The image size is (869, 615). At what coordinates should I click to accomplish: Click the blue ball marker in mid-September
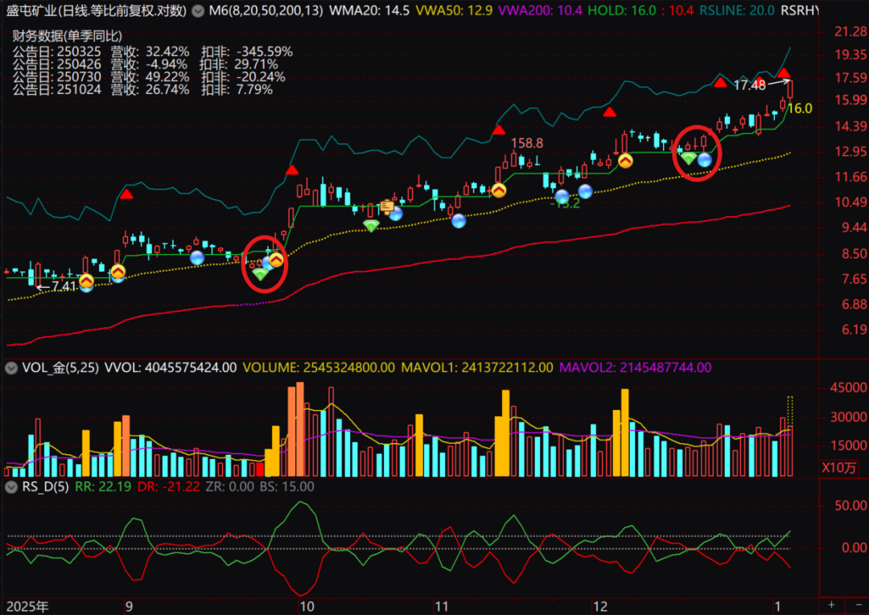pyautogui.click(x=197, y=257)
